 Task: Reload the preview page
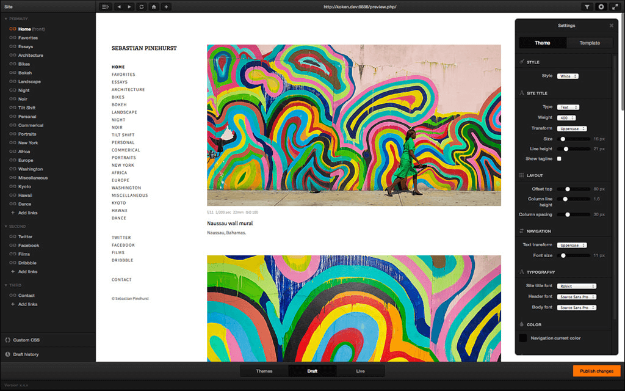click(142, 7)
